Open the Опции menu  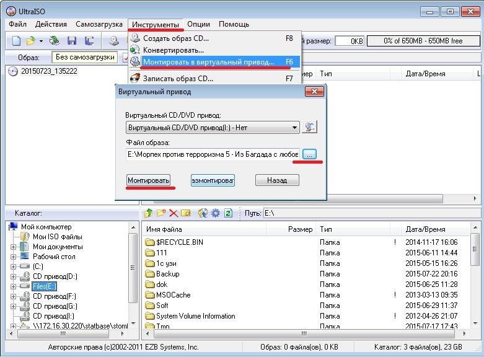click(199, 24)
